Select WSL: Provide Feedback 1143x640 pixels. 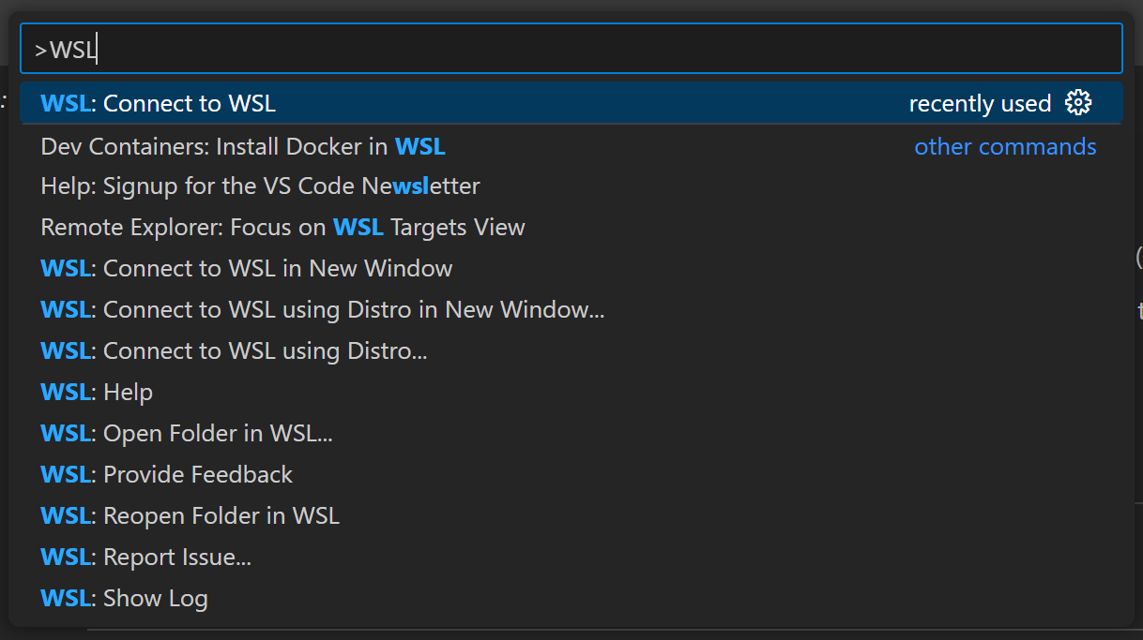[x=167, y=475]
